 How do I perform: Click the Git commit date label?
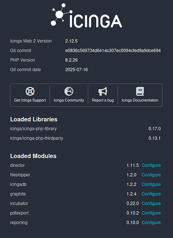25,69
